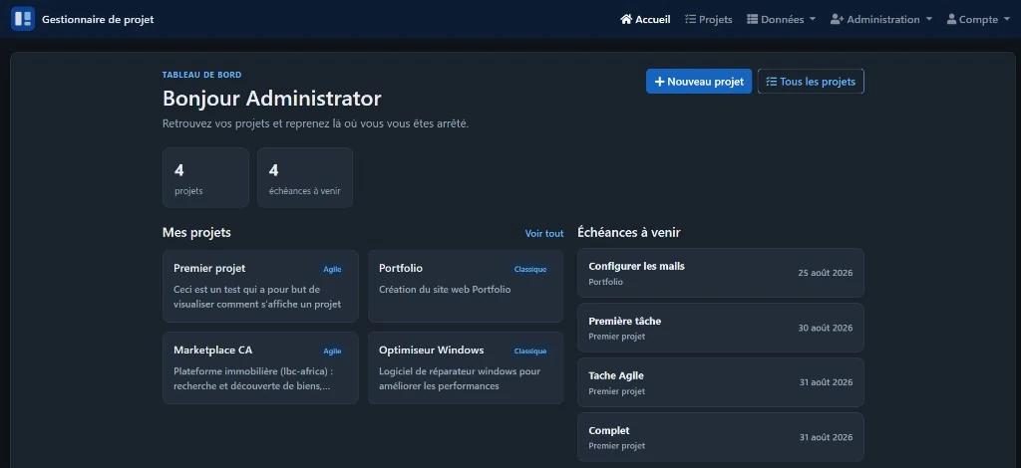Image resolution: width=1021 pixels, height=468 pixels.
Task: Click the date 25 août 2026
Action: click(x=825, y=273)
